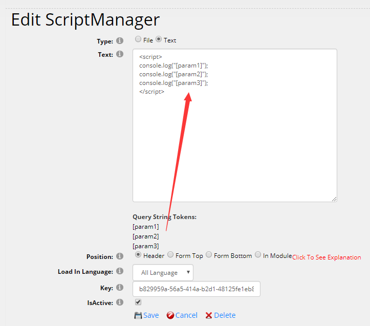This screenshot has height=326, width=370.
Task: Click the Cancel link
Action: [x=186, y=315]
